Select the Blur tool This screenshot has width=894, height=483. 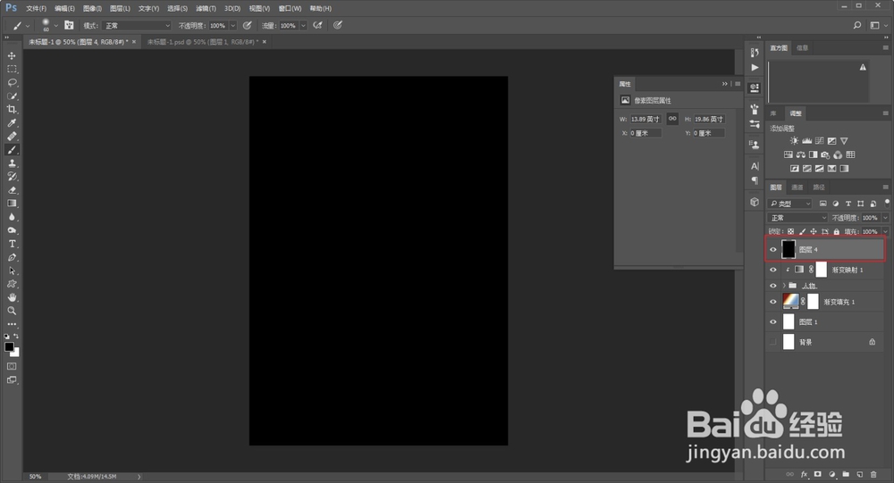(12, 217)
